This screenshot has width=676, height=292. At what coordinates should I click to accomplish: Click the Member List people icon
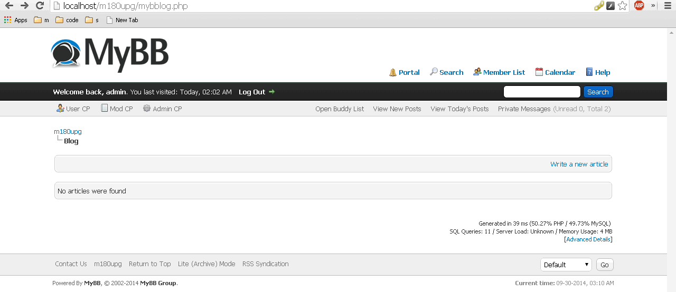pyautogui.click(x=477, y=72)
